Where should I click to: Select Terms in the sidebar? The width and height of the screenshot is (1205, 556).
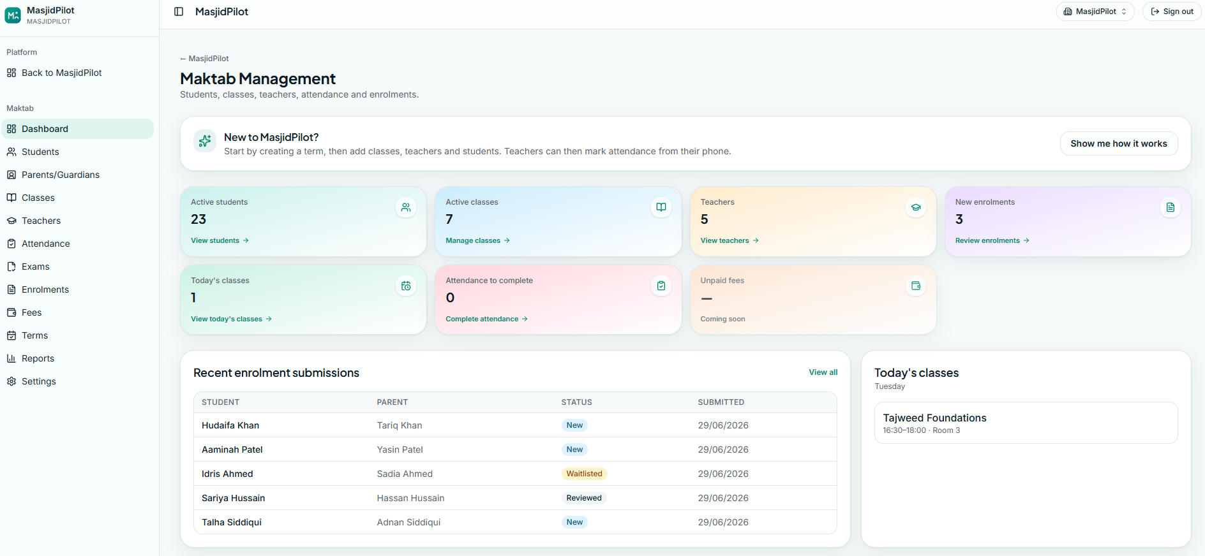(77, 335)
